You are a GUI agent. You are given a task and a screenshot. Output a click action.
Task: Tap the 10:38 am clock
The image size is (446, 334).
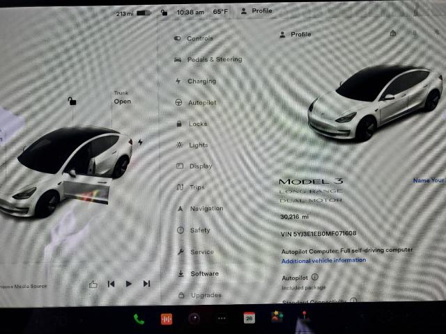pyautogui.click(x=190, y=13)
